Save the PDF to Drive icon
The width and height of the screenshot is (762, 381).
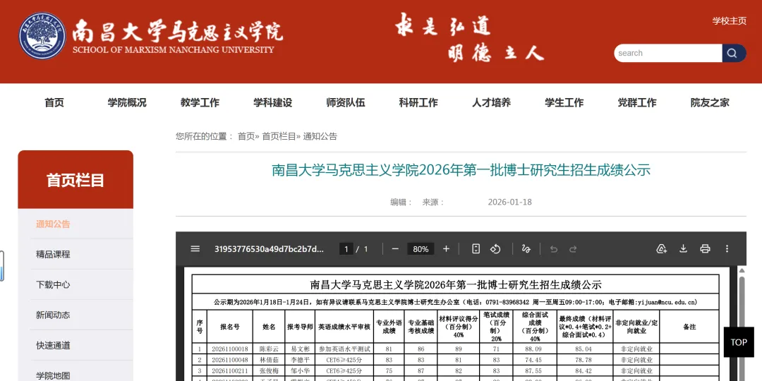(x=661, y=249)
